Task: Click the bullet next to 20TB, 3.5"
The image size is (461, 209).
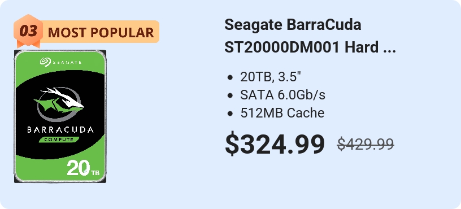Action: pyautogui.click(x=230, y=78)
